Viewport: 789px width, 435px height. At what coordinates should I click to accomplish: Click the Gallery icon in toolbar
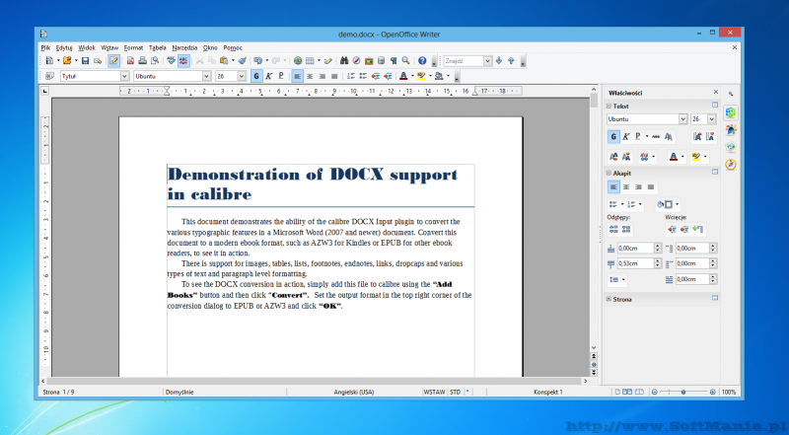coord(369,61)
